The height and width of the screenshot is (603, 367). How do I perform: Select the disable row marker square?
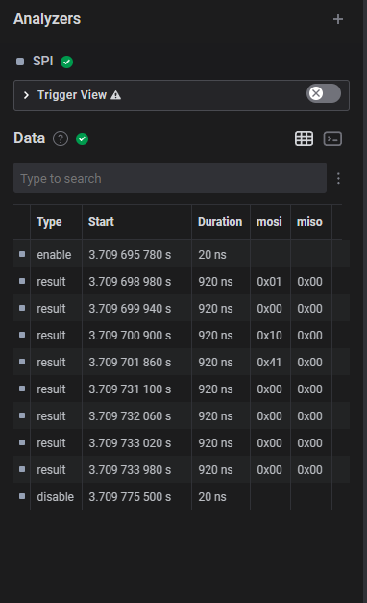tap(22, 496)
